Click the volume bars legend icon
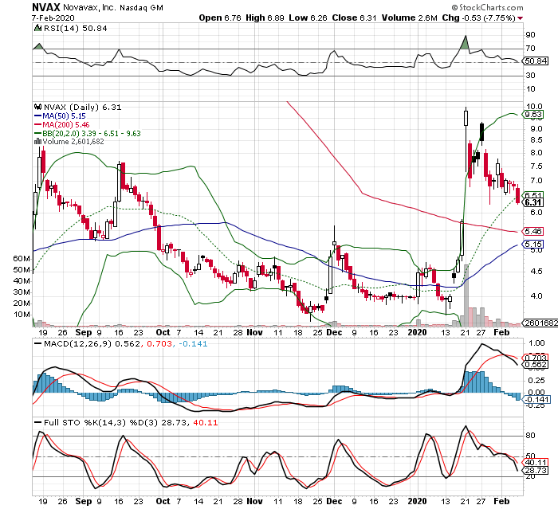The height and width of the screenshot is (509, 558). [36, 142]
